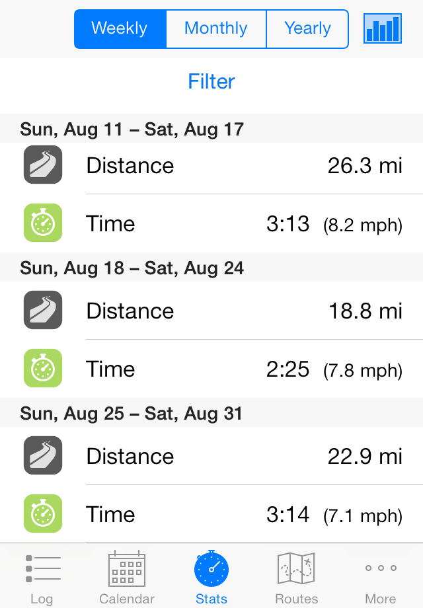
Task: Switch to the Monthly segment
Action: 216,28
